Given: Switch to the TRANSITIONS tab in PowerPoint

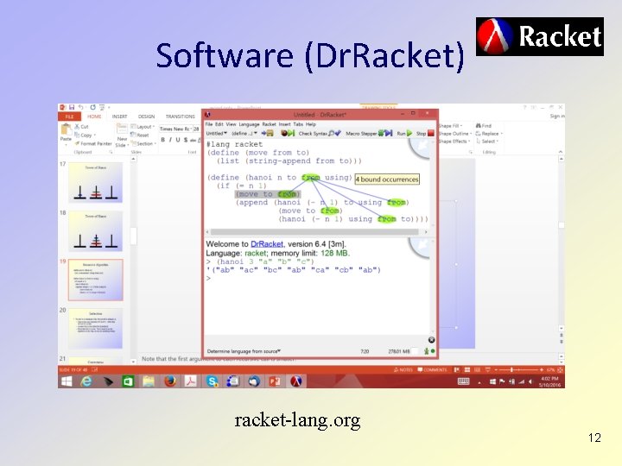Looking at the screenshot, I should (x=180, y=116).
